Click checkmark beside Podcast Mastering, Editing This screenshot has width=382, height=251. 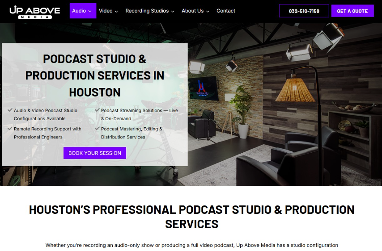pos(97,129)
